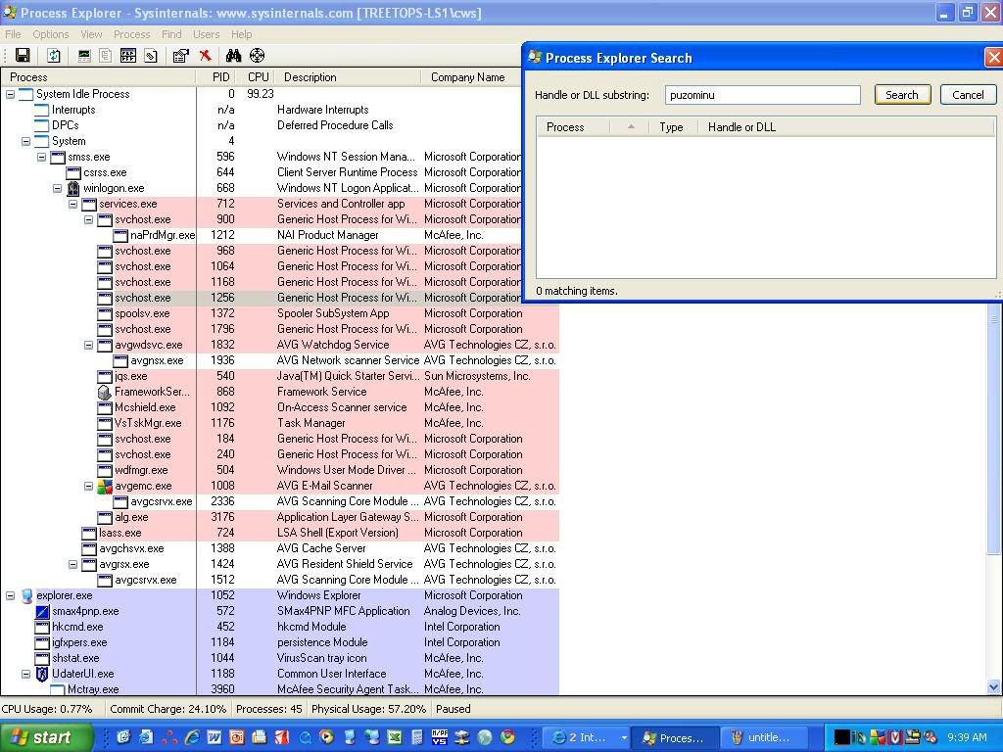The image size is (1003, 752).
Task: Open the Users menu
Action: (206, 34)
